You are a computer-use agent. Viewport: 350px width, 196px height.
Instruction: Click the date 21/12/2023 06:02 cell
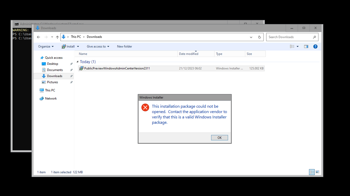[190, 68]
